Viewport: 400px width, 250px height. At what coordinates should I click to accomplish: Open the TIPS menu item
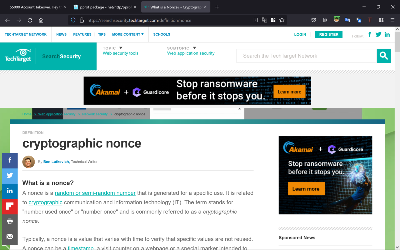click(x=102, y=34)
